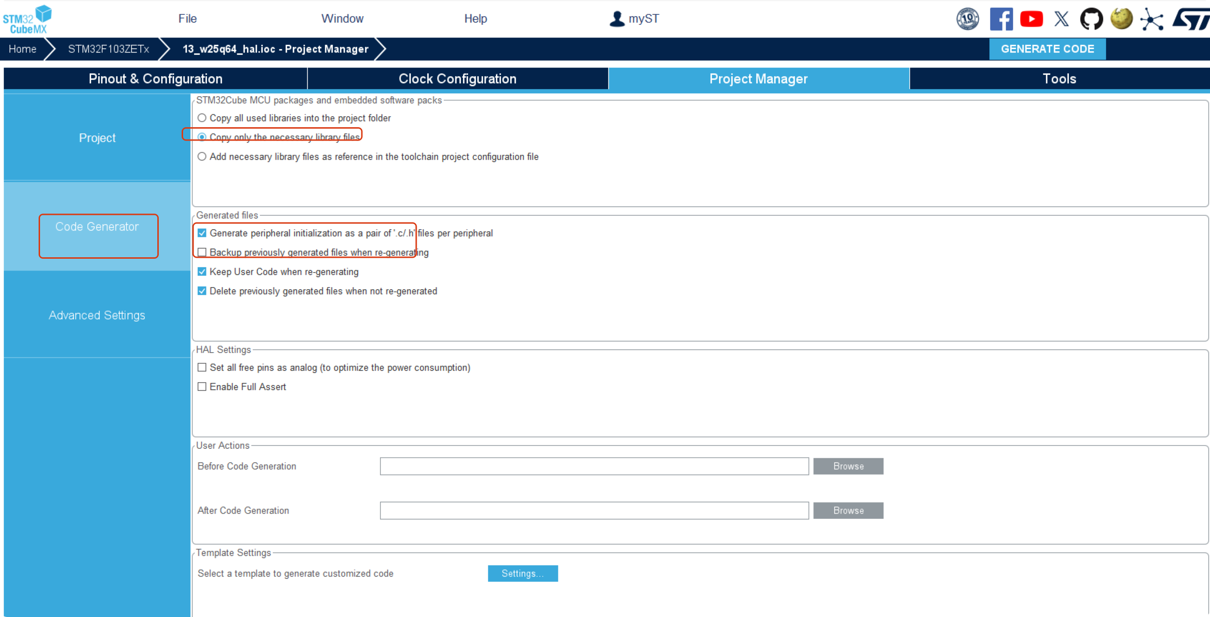Open the Facebook icon link
The height and width of the screenshot is (617, 1210).
click(1001, 19)
